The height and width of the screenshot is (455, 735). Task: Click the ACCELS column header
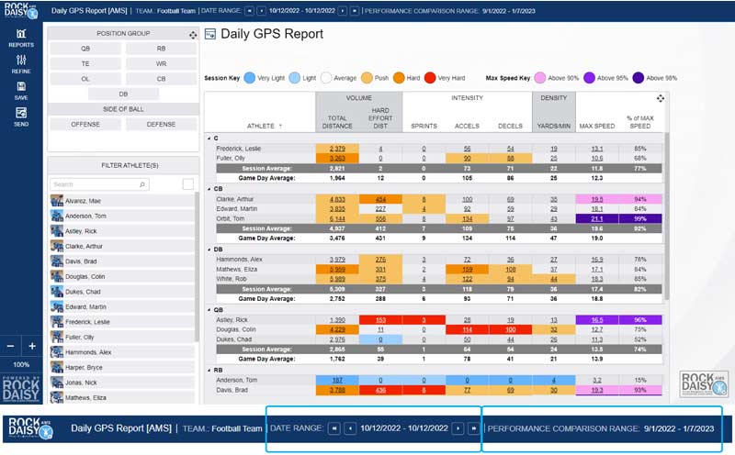467,126
